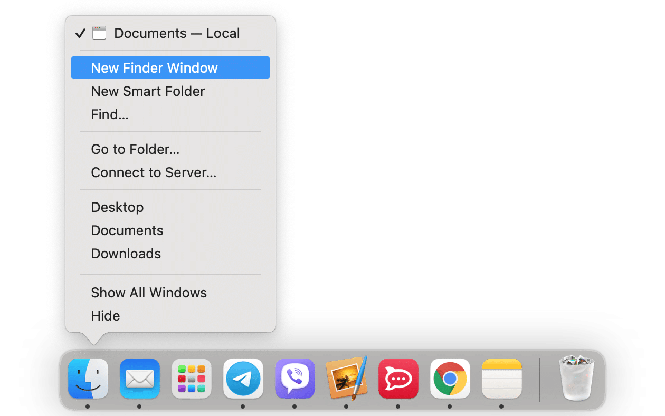Launch the Mail app in dock
The image size is (665, 416).
point(140,379)
